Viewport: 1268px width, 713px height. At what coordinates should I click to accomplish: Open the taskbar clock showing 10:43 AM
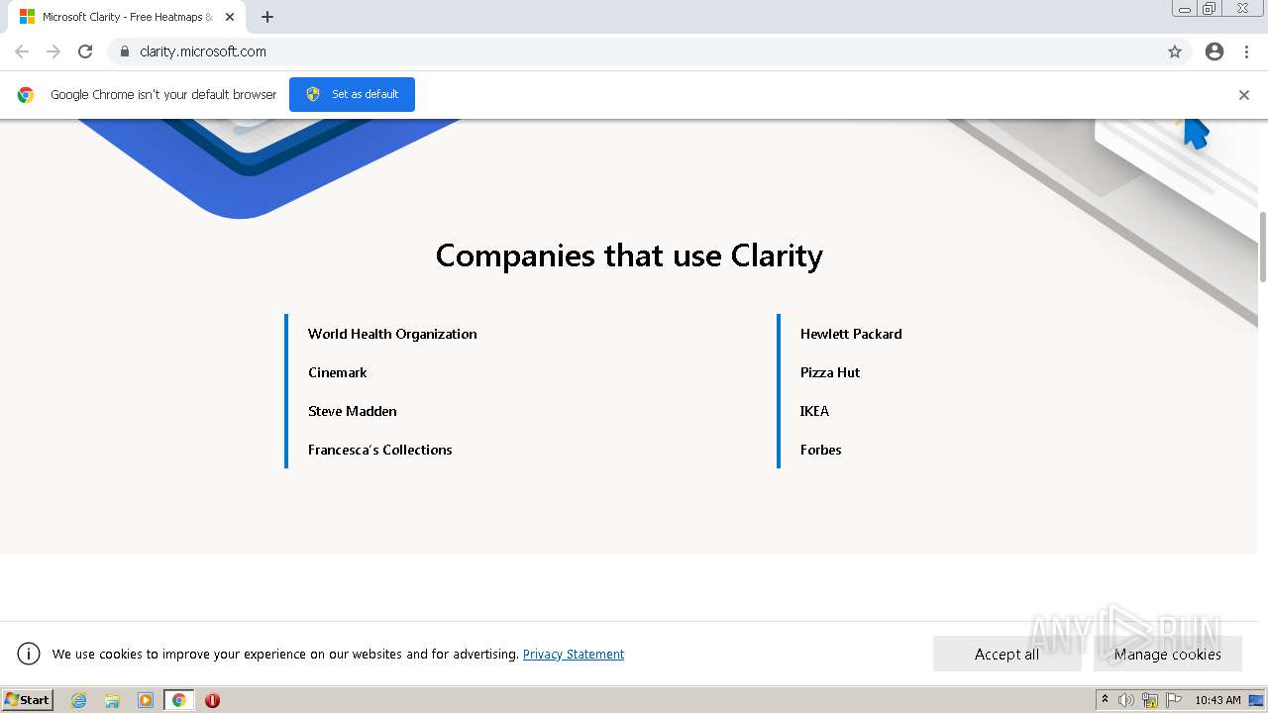1217,700
